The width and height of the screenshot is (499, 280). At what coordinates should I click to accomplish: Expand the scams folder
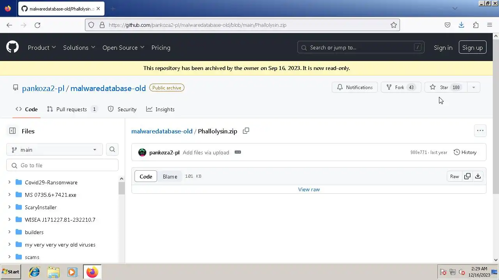point(9,257)
